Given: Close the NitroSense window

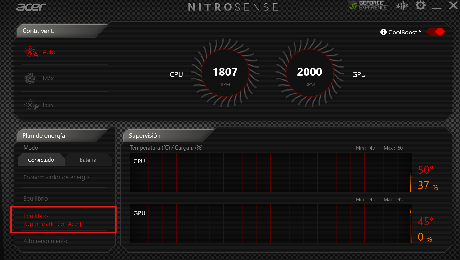Looking at the screenshot, I should pyautogui.click(x=453, y=5).
